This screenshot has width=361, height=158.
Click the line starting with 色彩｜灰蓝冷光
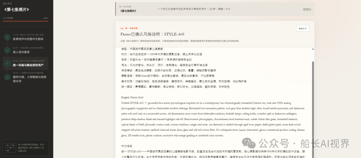pos(156,59)
